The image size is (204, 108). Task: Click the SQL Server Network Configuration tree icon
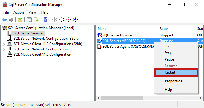(x=10, y=49)
